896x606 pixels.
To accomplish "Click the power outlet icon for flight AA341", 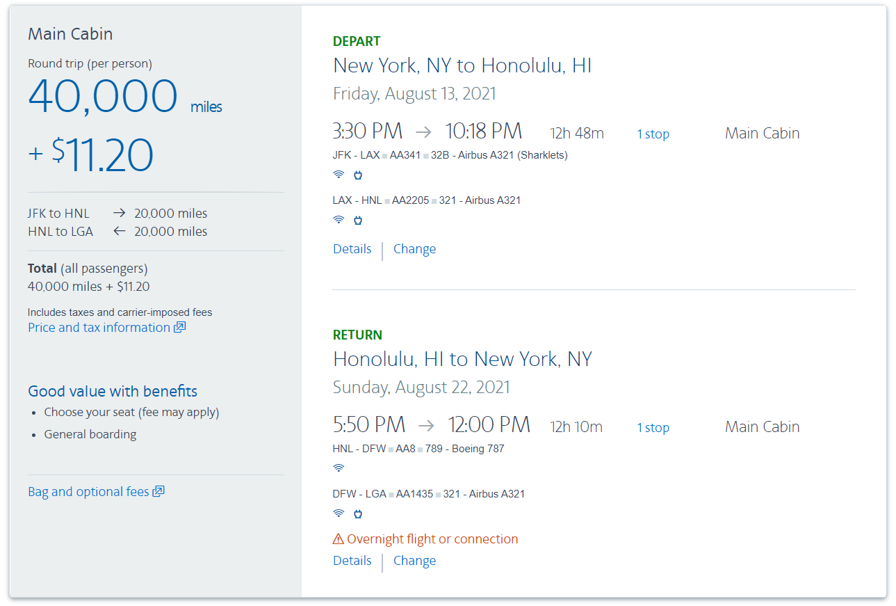I will click(x=358, y=175).
